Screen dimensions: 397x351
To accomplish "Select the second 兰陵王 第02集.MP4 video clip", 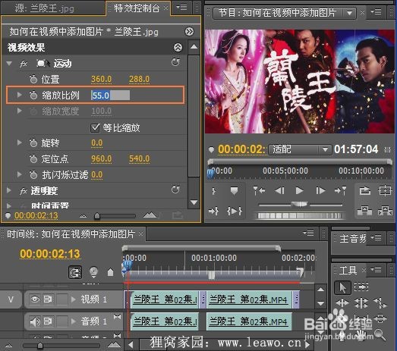I will coord(249,299).
